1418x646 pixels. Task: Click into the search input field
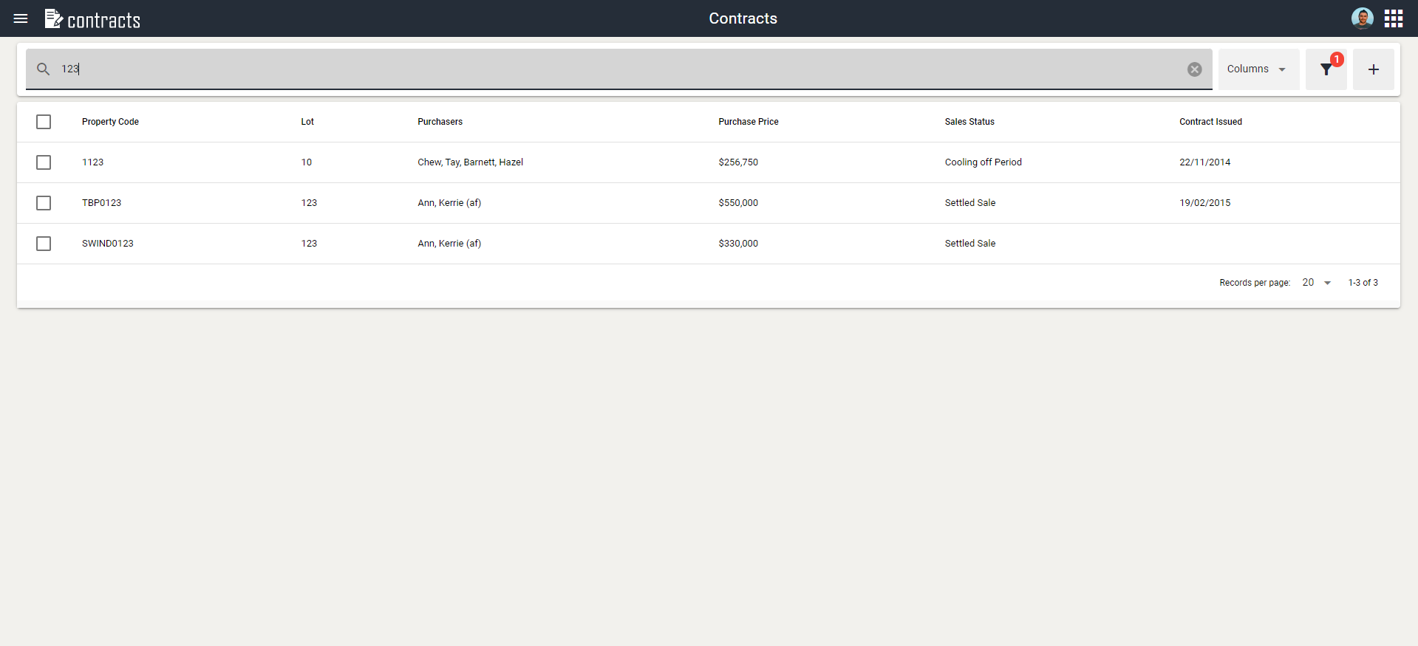pos(591,69)
